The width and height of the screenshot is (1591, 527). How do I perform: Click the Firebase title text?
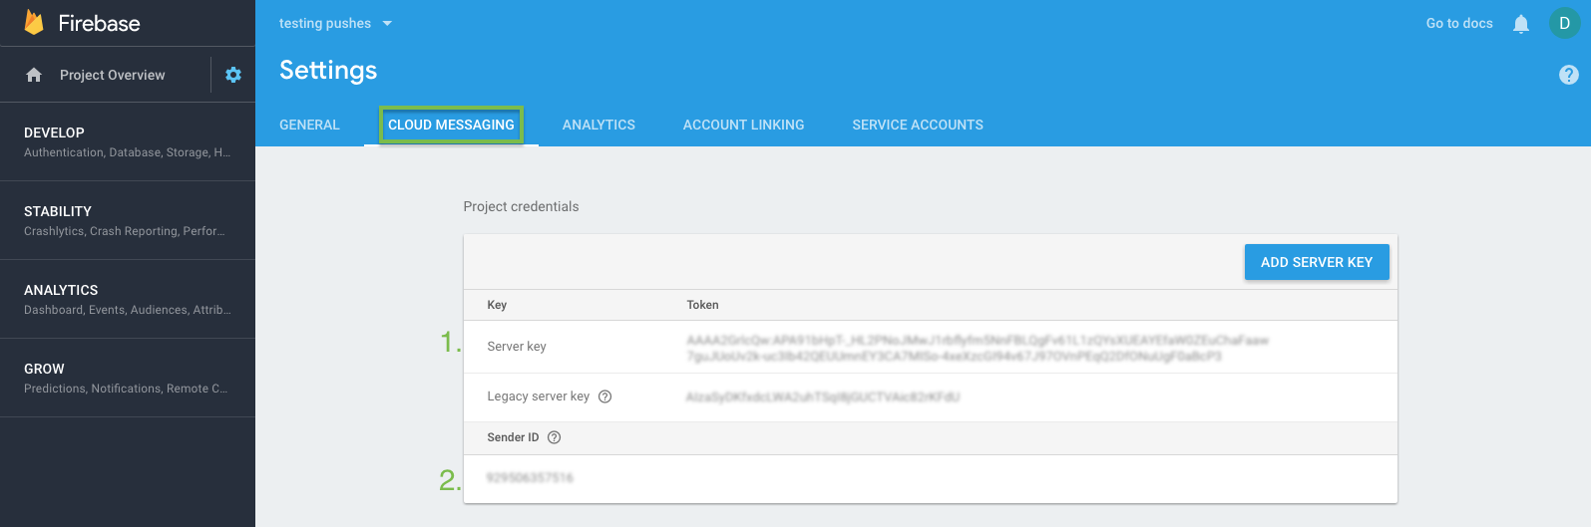99,23
